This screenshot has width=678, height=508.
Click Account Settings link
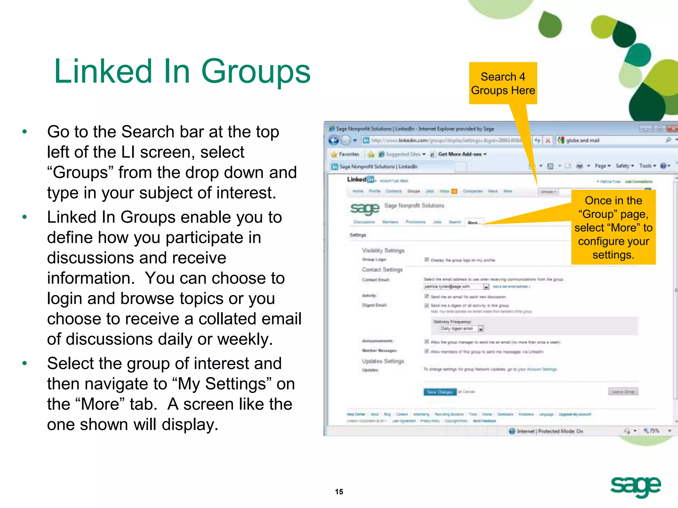542,369
